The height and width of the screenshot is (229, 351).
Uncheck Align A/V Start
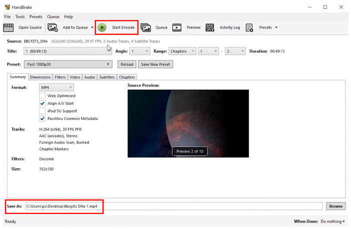point(43,103)
